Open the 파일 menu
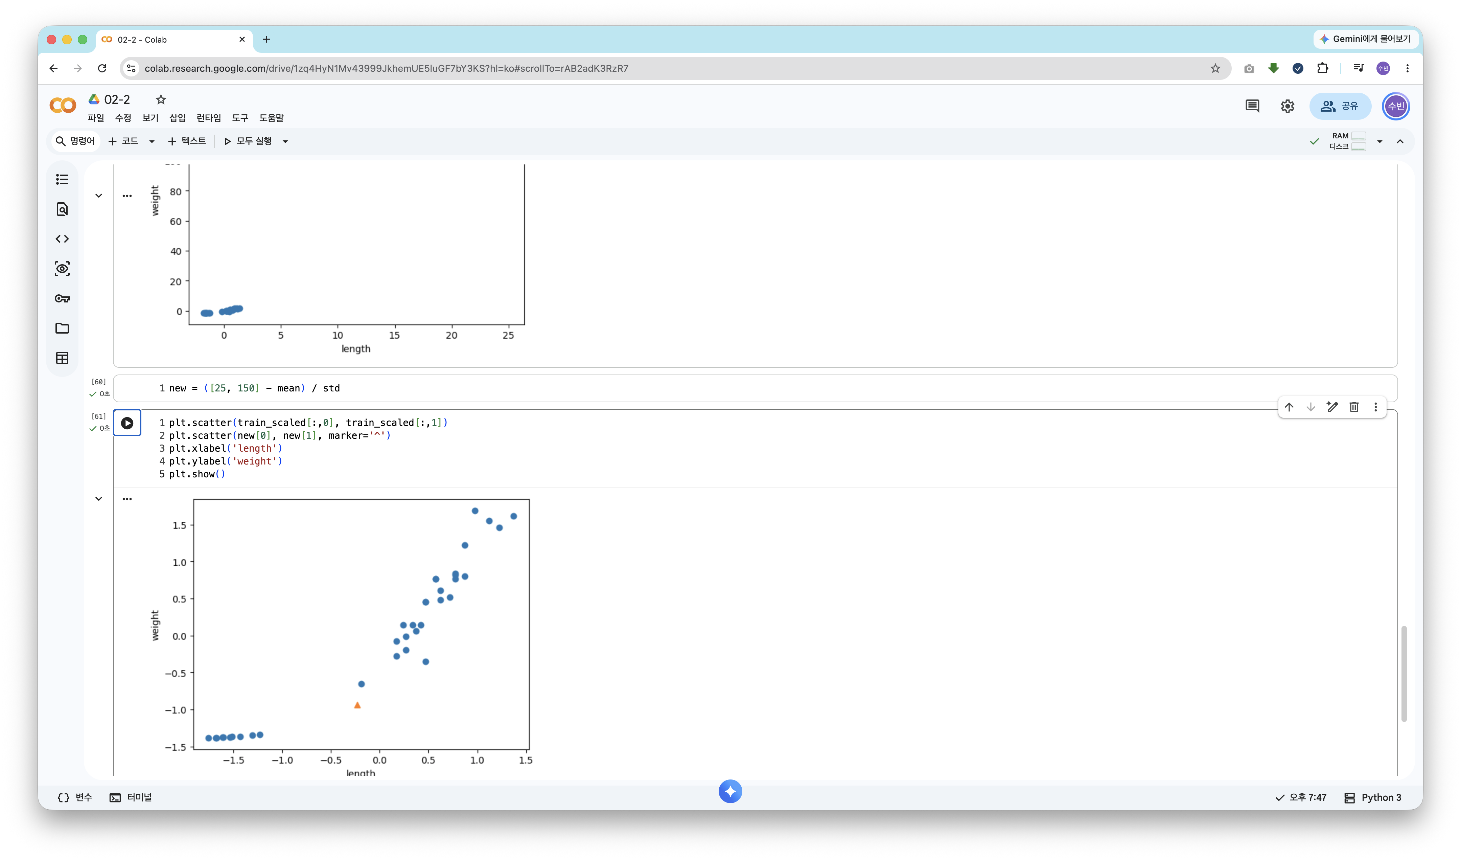1461x860 pixels. [x=96, y=118]
